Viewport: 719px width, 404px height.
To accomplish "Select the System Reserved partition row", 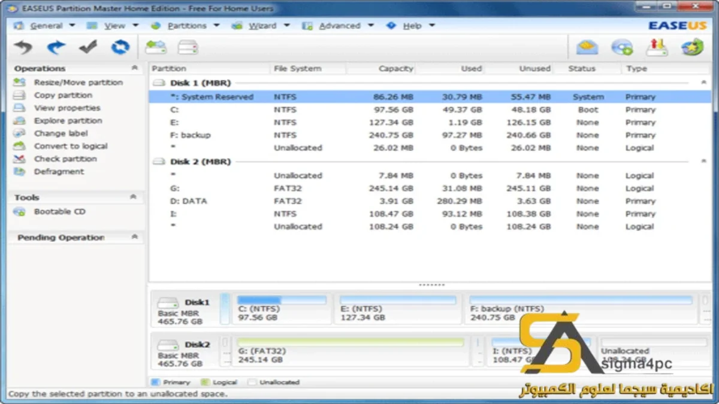I will click(x=430, y=97).
